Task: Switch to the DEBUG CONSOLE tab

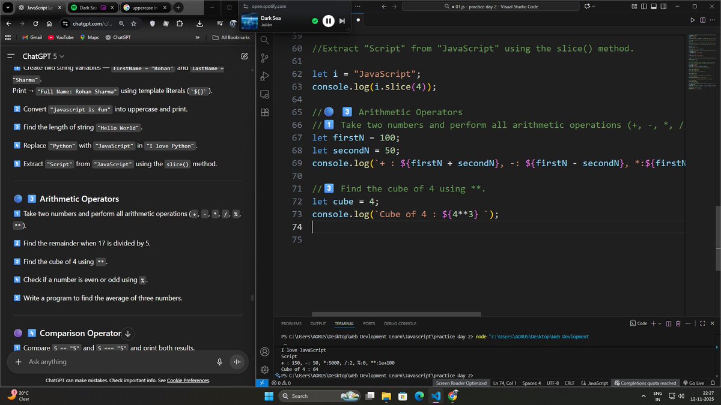Action: click(400, 323)
